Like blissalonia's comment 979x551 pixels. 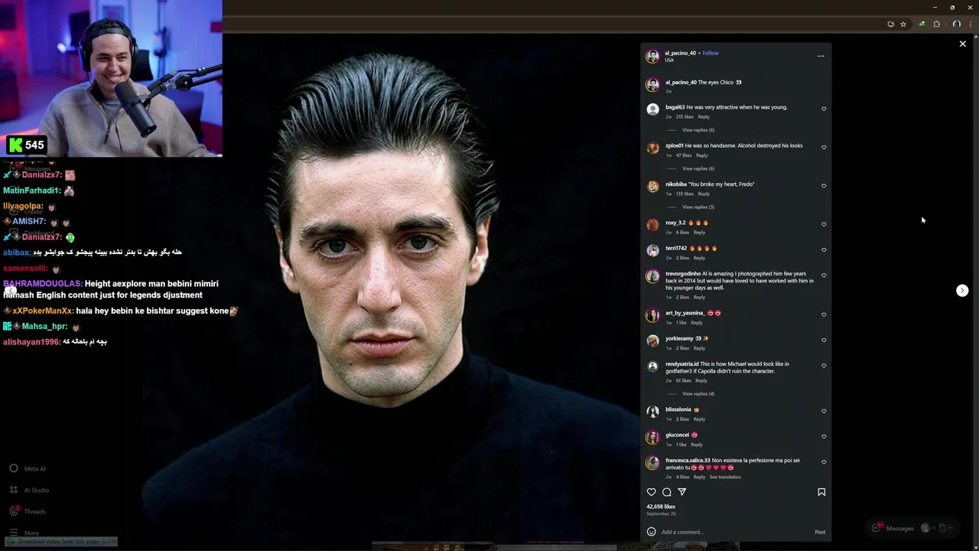824,411
